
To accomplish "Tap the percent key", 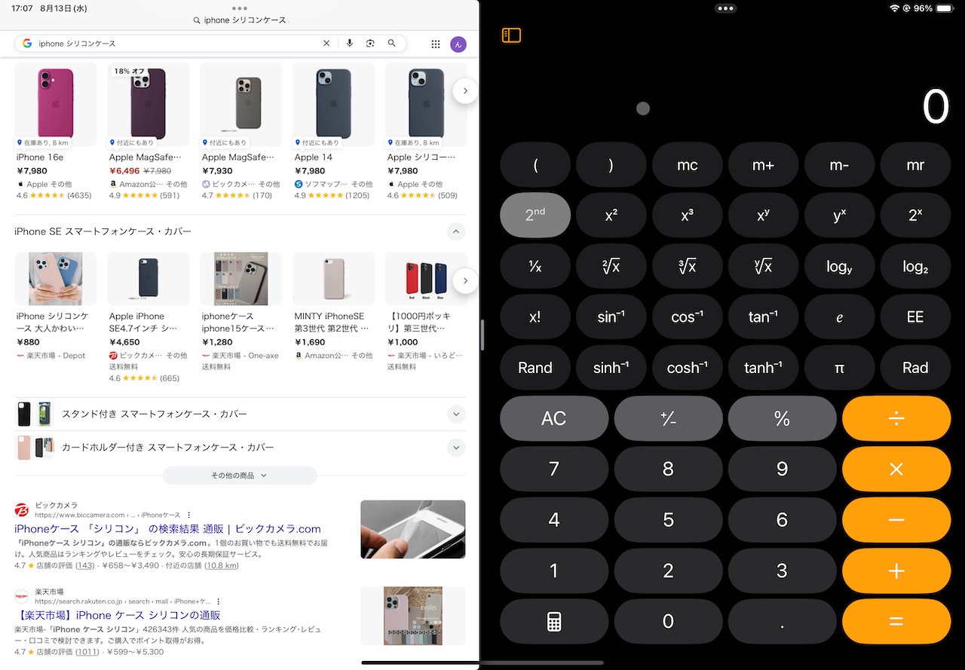I will click(x=782, y=418).
